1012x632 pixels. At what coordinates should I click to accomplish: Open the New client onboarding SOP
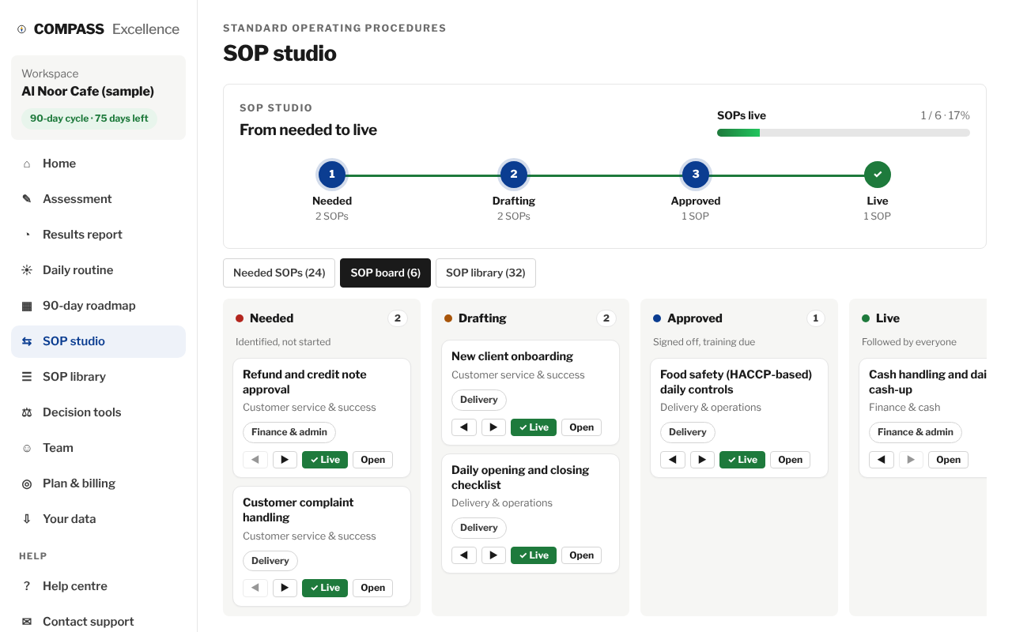tap(581, 427)
